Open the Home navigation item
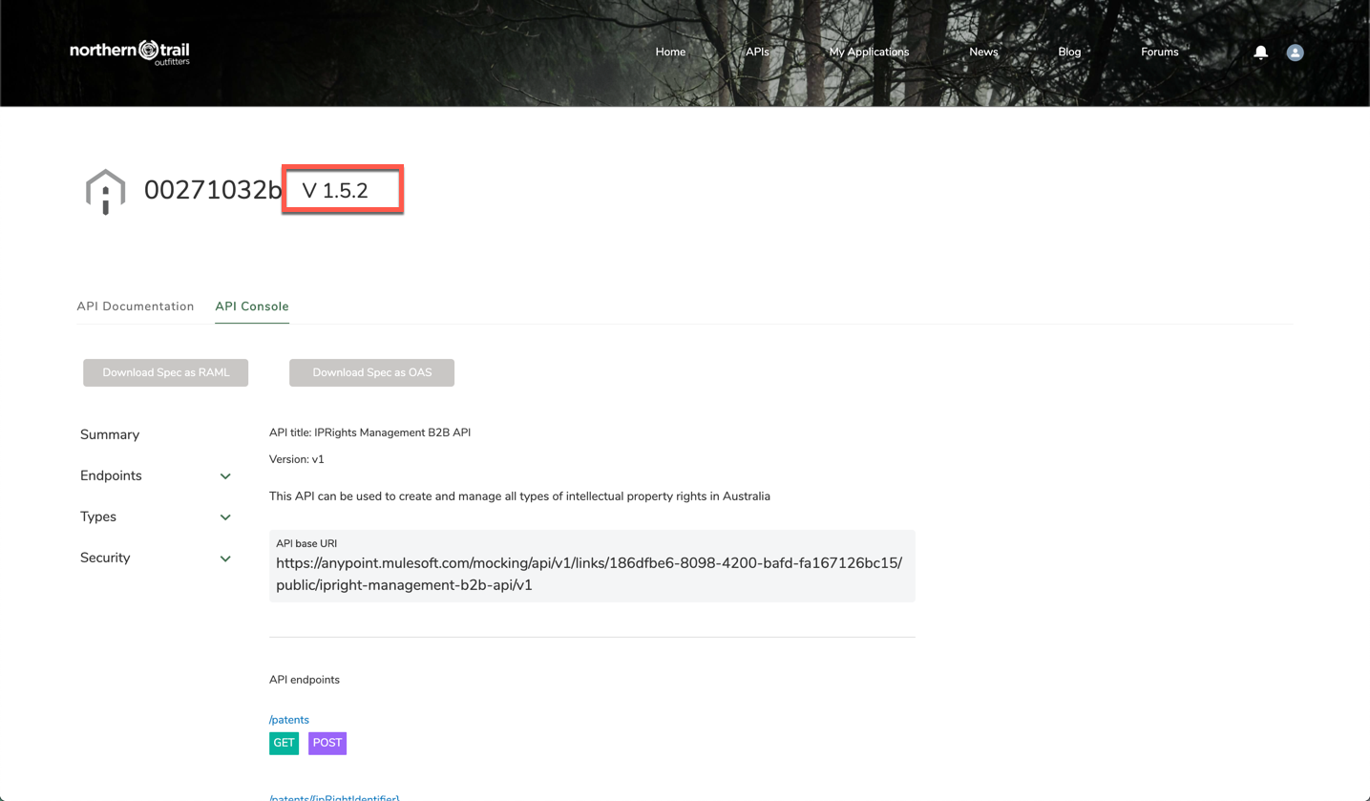The width and height of the screenshot is (1370, 801). coord(670,53)
